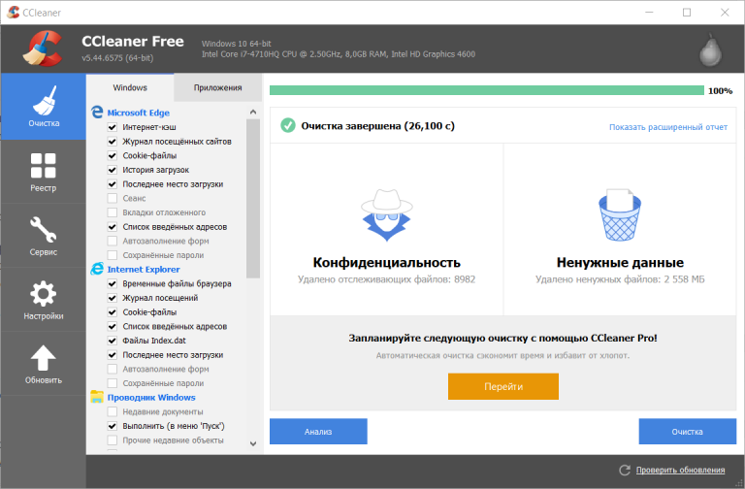Toggle Cookie-файлы under Internet Explorer
Image resolution: width=745 pixels, height=489 pixels.
click(113, 312)
